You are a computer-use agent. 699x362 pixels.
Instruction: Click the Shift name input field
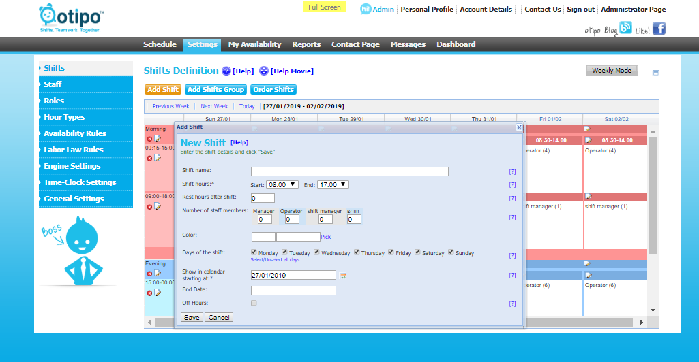point(349,171)
